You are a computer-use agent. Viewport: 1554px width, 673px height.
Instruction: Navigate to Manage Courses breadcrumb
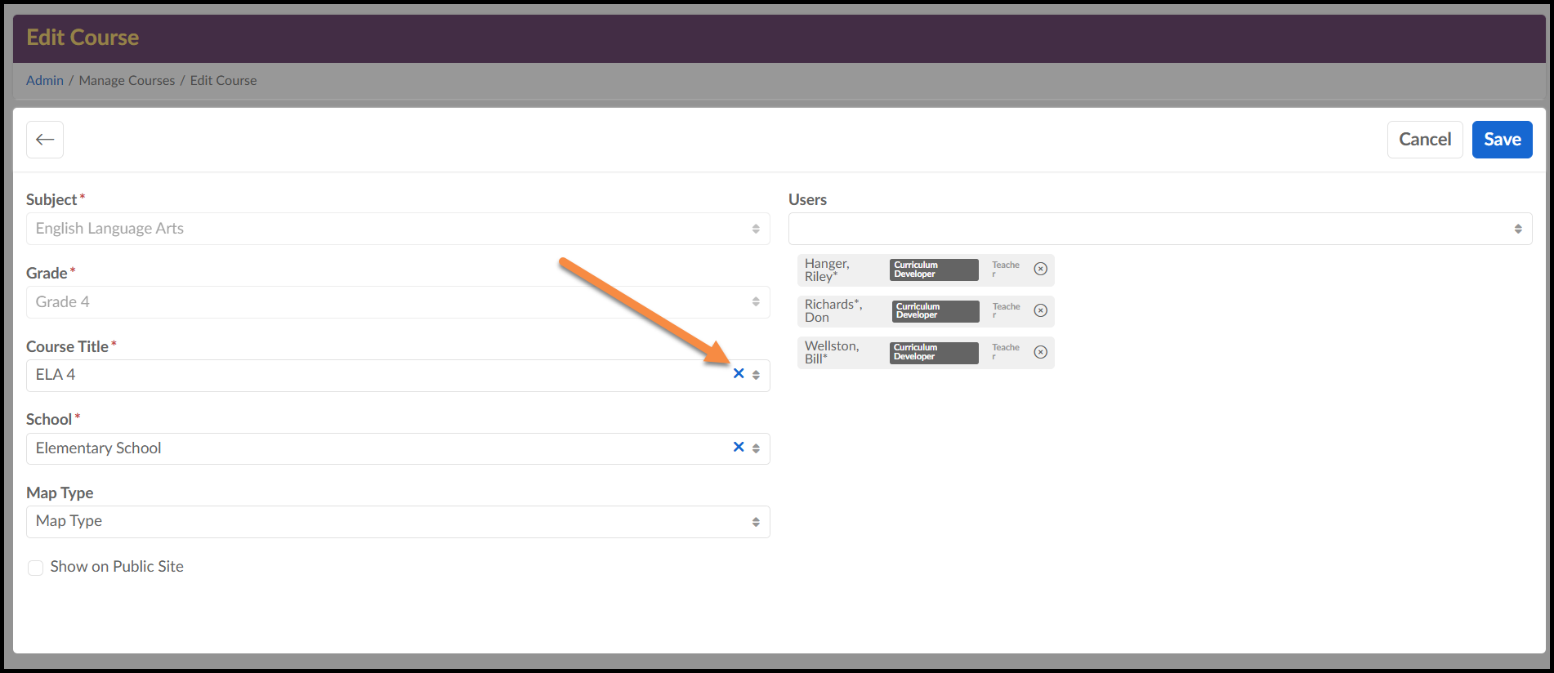pyautogui.click(x=127, y=80)
